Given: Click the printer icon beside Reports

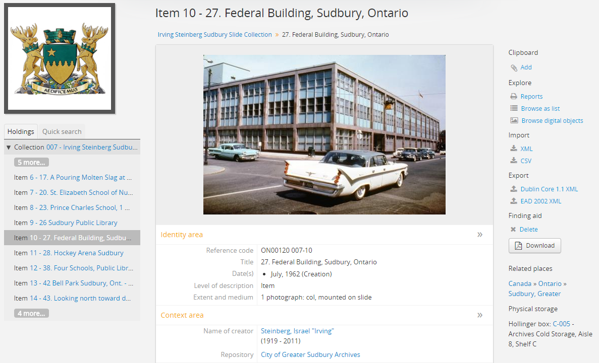Looking at the screenshot, I should tap(514, 97).
